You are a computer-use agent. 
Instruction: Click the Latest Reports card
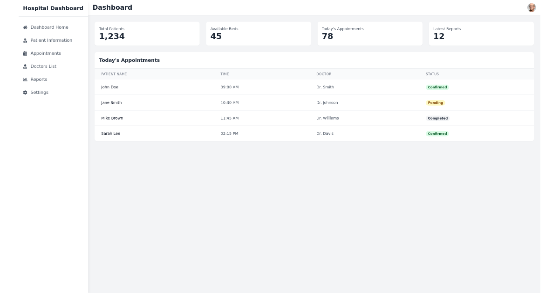[481, 33]
